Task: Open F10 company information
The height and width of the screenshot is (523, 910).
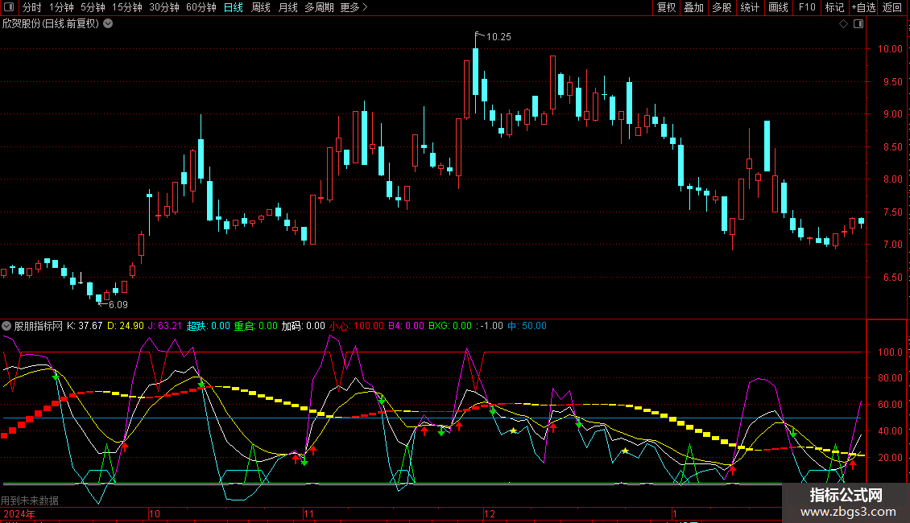Action: tap(807, 7)
